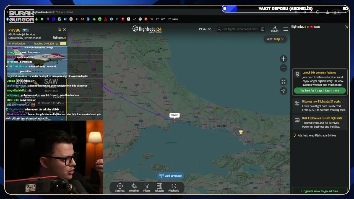Open B2B: Explore our custom flight data
This screenshot has width=354, height=199.
tap(320, 122)
